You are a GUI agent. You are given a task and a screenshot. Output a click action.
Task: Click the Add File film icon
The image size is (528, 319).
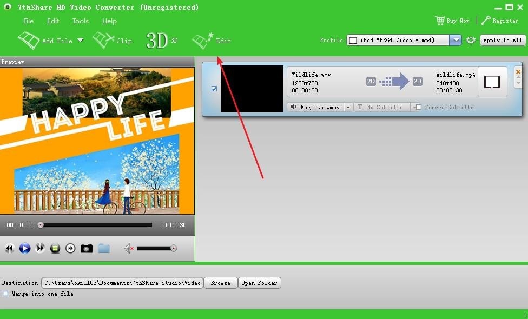(29, 41)
